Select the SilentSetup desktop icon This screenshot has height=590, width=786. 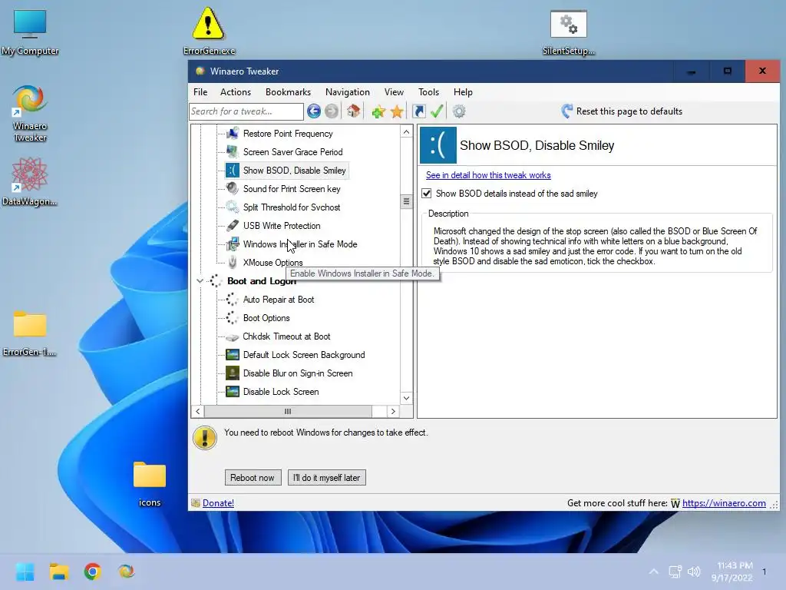pos(569,32)
